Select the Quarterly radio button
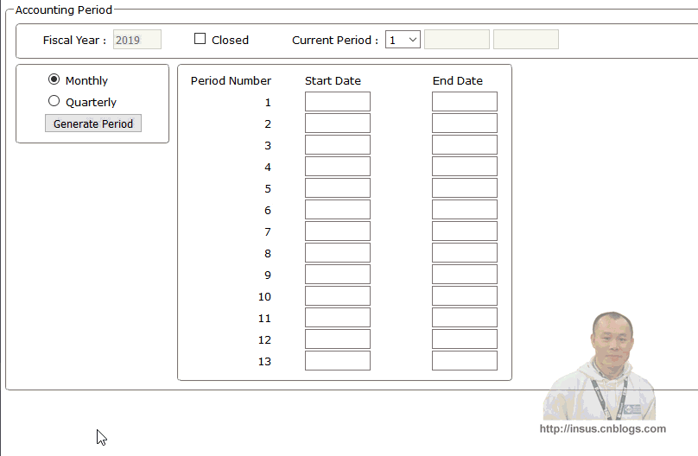698x456 pixels. 54,101
